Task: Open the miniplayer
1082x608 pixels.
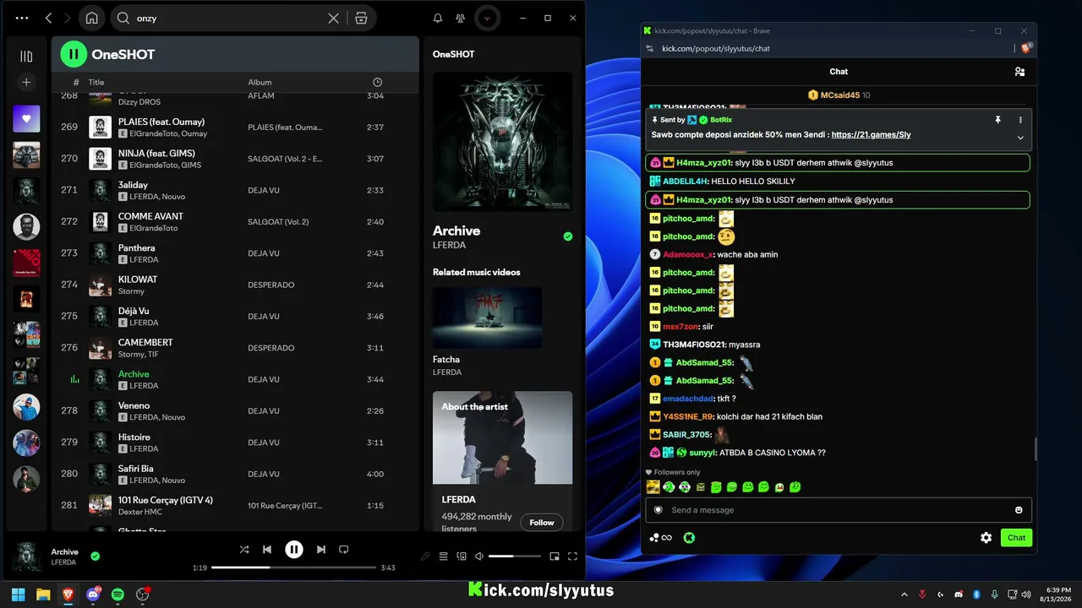Action: (555, 556)
